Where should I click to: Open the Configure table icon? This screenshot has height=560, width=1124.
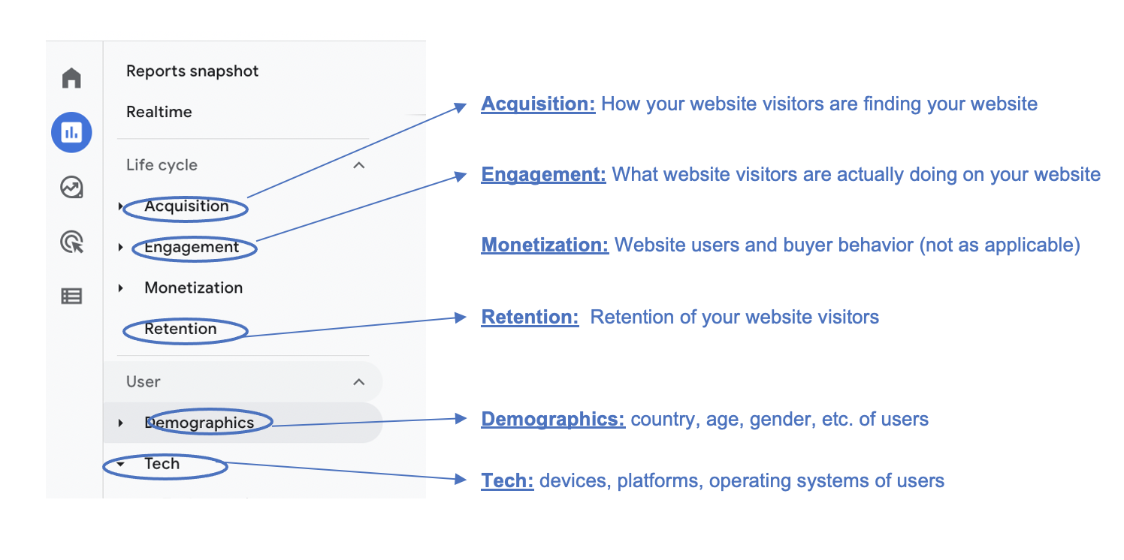point(71,297)
